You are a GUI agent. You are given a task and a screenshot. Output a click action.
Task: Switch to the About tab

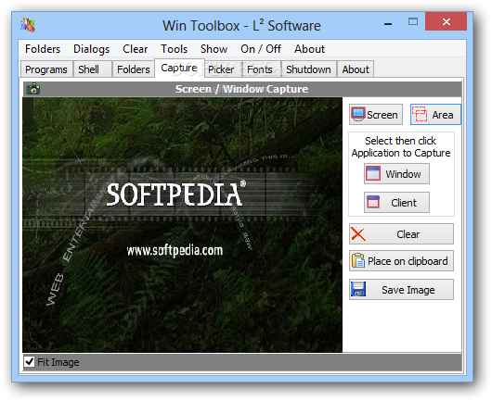[x=356, y=69]
